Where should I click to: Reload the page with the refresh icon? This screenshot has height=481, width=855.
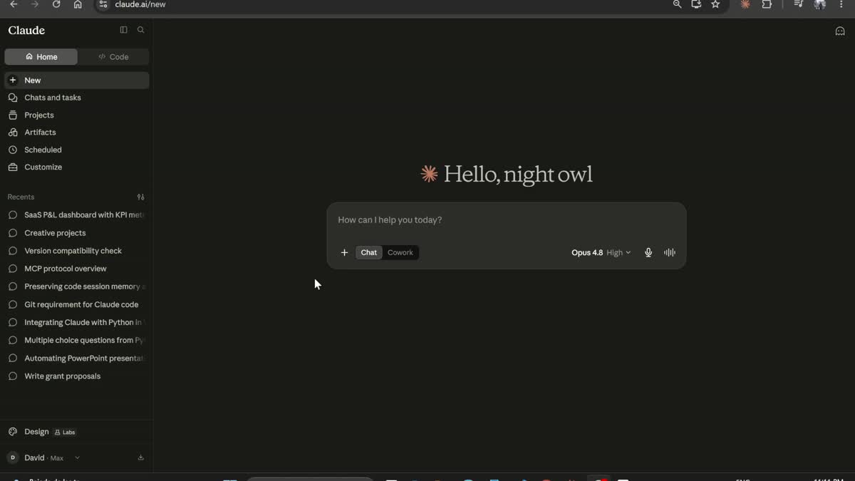pos(56,4)
